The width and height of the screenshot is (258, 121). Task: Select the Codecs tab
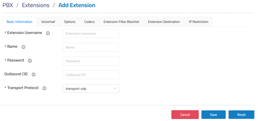coord(89,22)
